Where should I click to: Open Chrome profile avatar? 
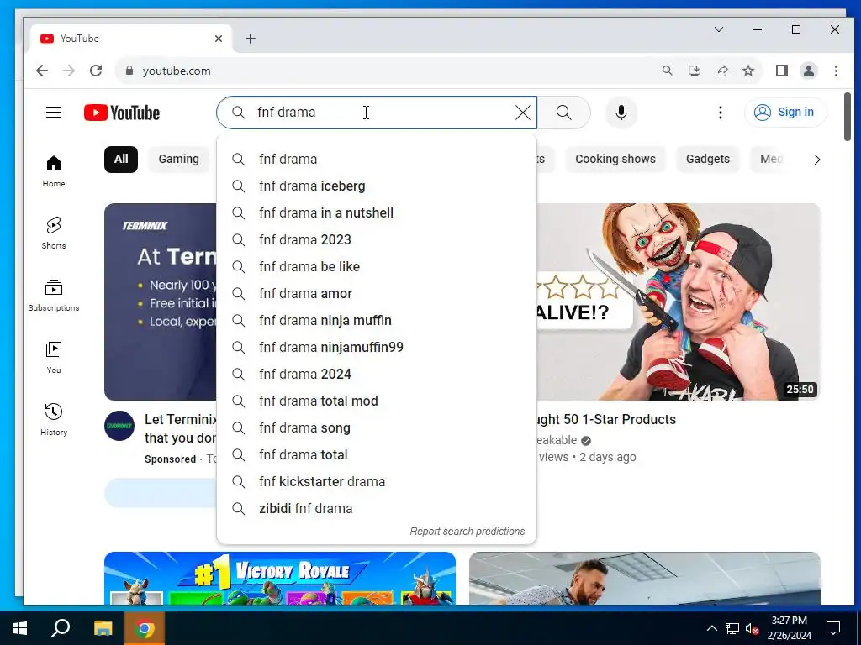(809, 71)
